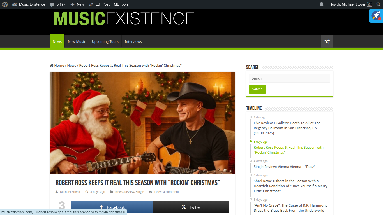
Task: Open the comments bubble showing 5,197
Action: (x=57, y=4)
